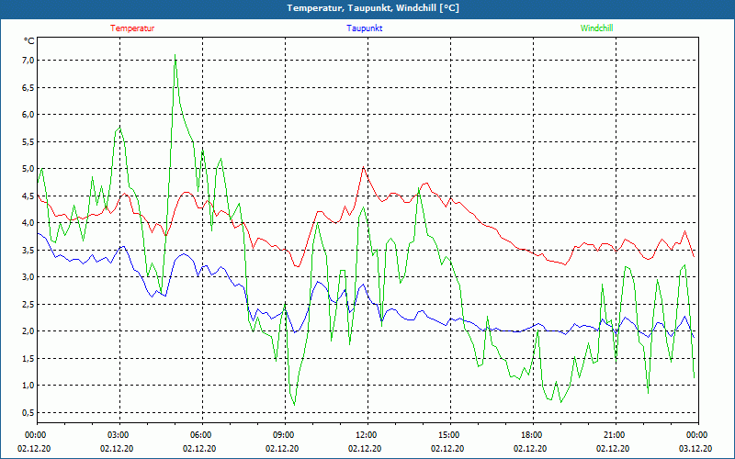
Task: Click the °C unit label above the y-axis
Action: coord(28,41)
